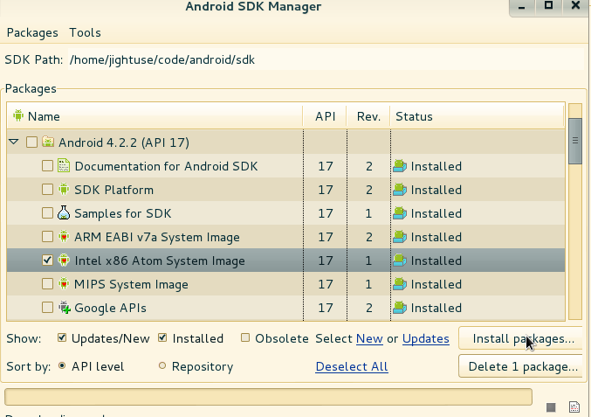Image resolution: width=591 pixels, height=417 pixels.
Task: Click the Android icon in the Name header
Action: (x=17, y=115)
